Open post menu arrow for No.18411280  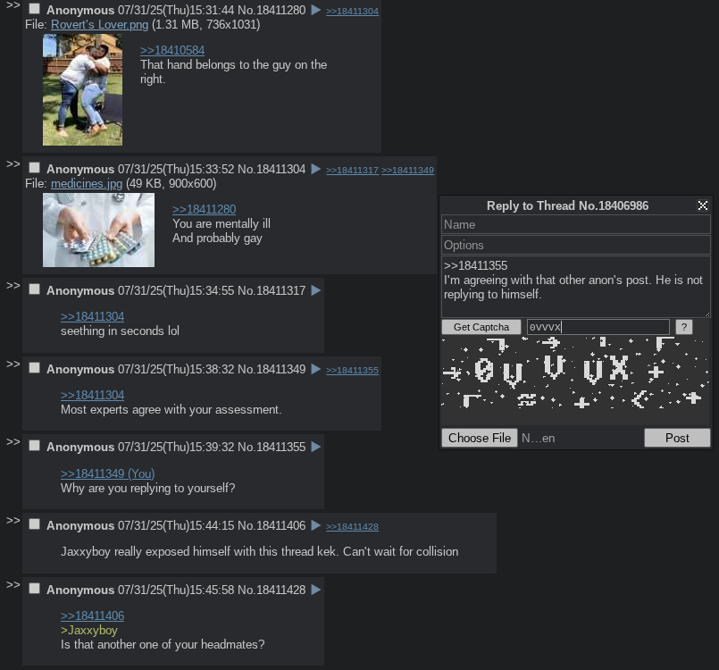coord(316,10)
